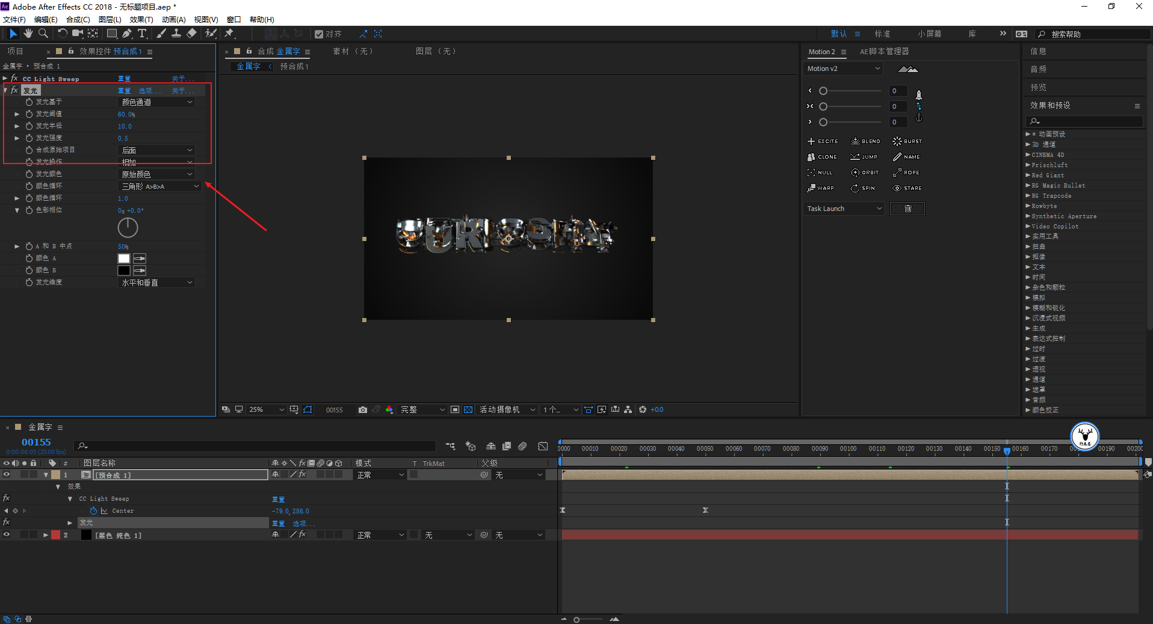Select the Horizontal Type tool
This screenshot has width=1153, height=624.
coord(142,34)
